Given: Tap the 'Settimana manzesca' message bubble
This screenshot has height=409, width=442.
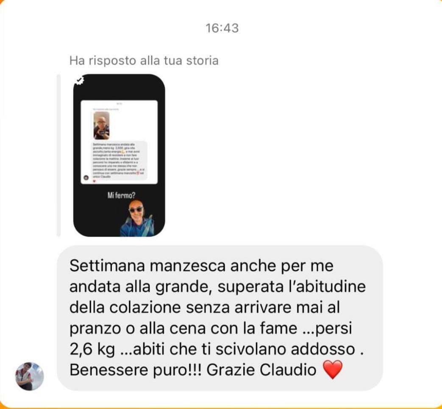Looking at the screenshot, I should pyautogui.click(x=220, y=318).
